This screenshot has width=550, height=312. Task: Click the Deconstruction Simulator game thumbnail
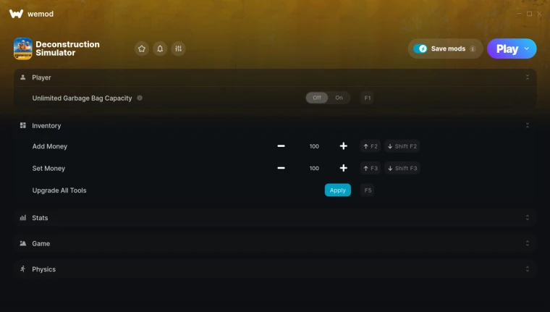click(23, 49)
